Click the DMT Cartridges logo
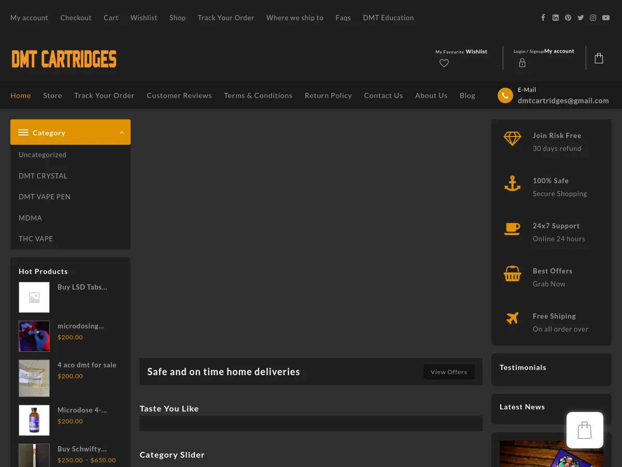 [64, 59]
